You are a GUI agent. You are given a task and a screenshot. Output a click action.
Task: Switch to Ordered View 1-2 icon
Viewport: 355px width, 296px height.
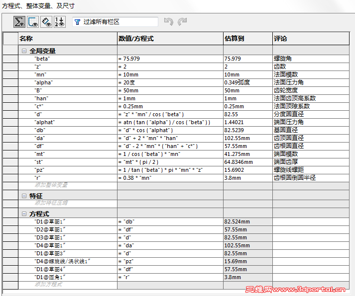point(60,22)
